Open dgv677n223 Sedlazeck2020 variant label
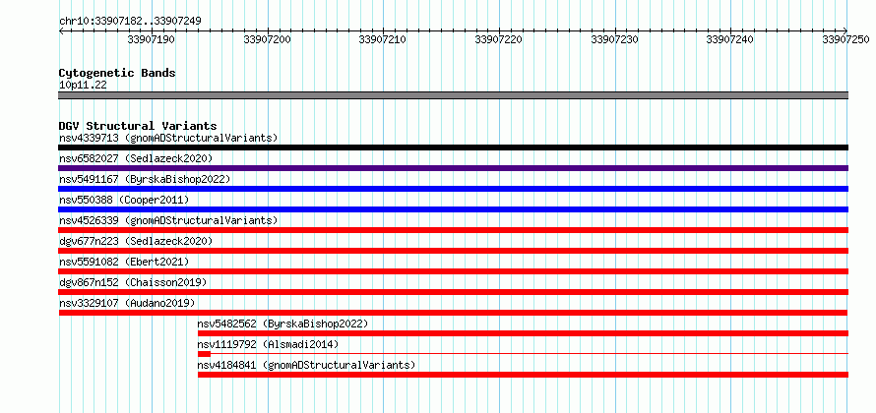The width and height of the screenshot is (876, 413). (136, 241)
